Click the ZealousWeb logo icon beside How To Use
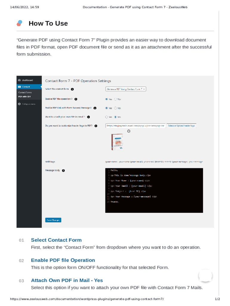This screenshot has height=306, width=230. pyautogui.click(x=20, y=23)
